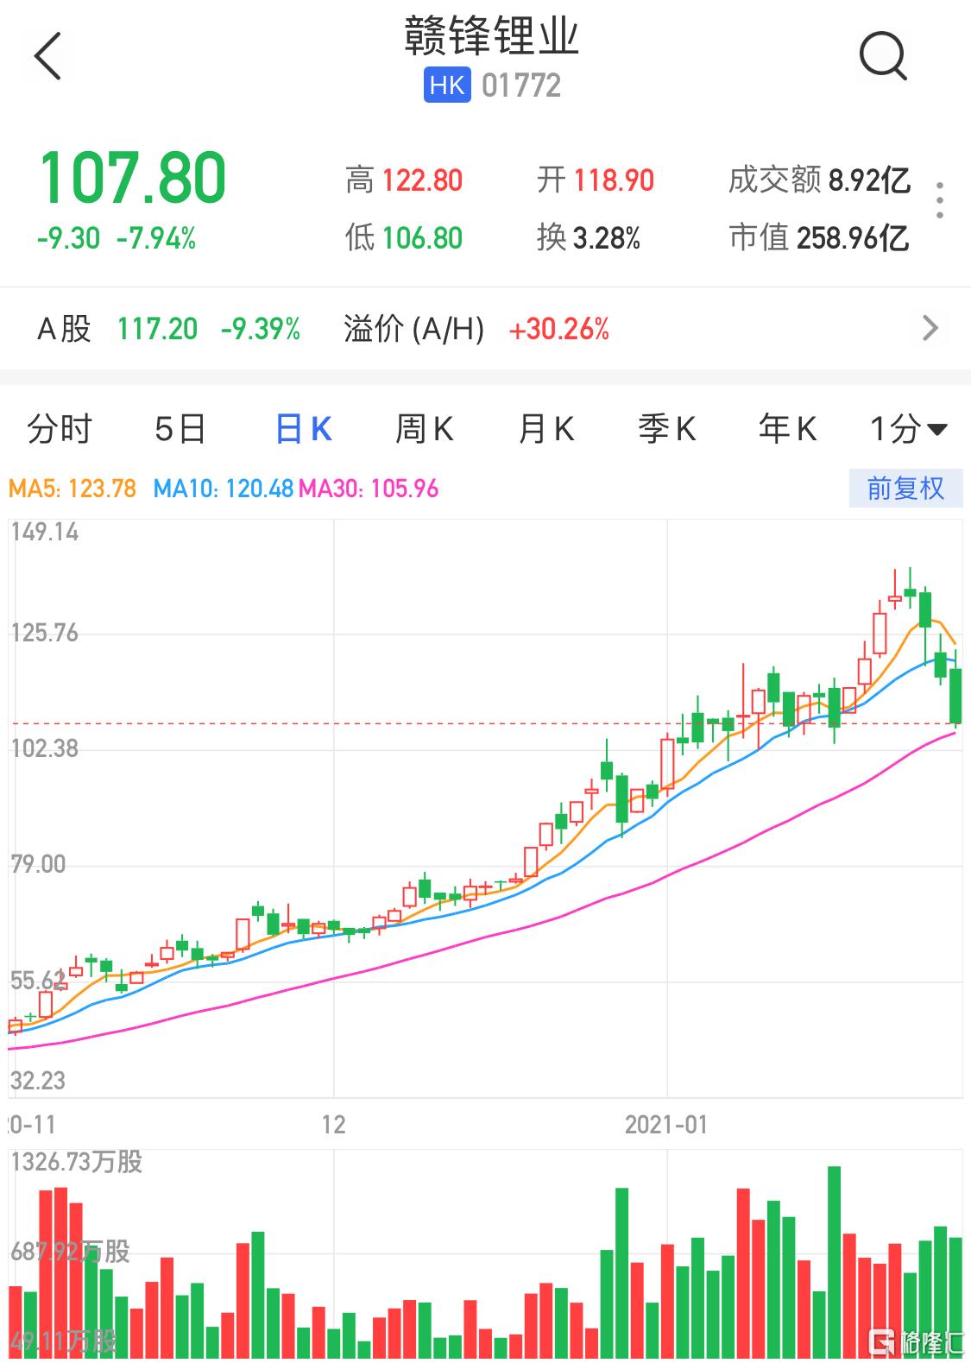Image resolution: width=971 pixels, height=1363 pixels.
Task: Tap the 79.00 price axis label
Action: pyautogui.click(x=39, y=864)
